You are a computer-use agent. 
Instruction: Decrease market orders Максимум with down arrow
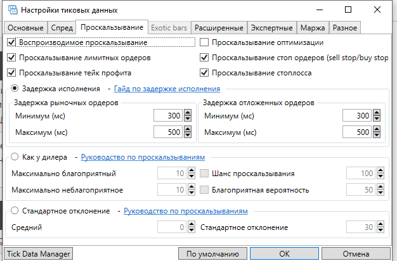coord(188,135)
